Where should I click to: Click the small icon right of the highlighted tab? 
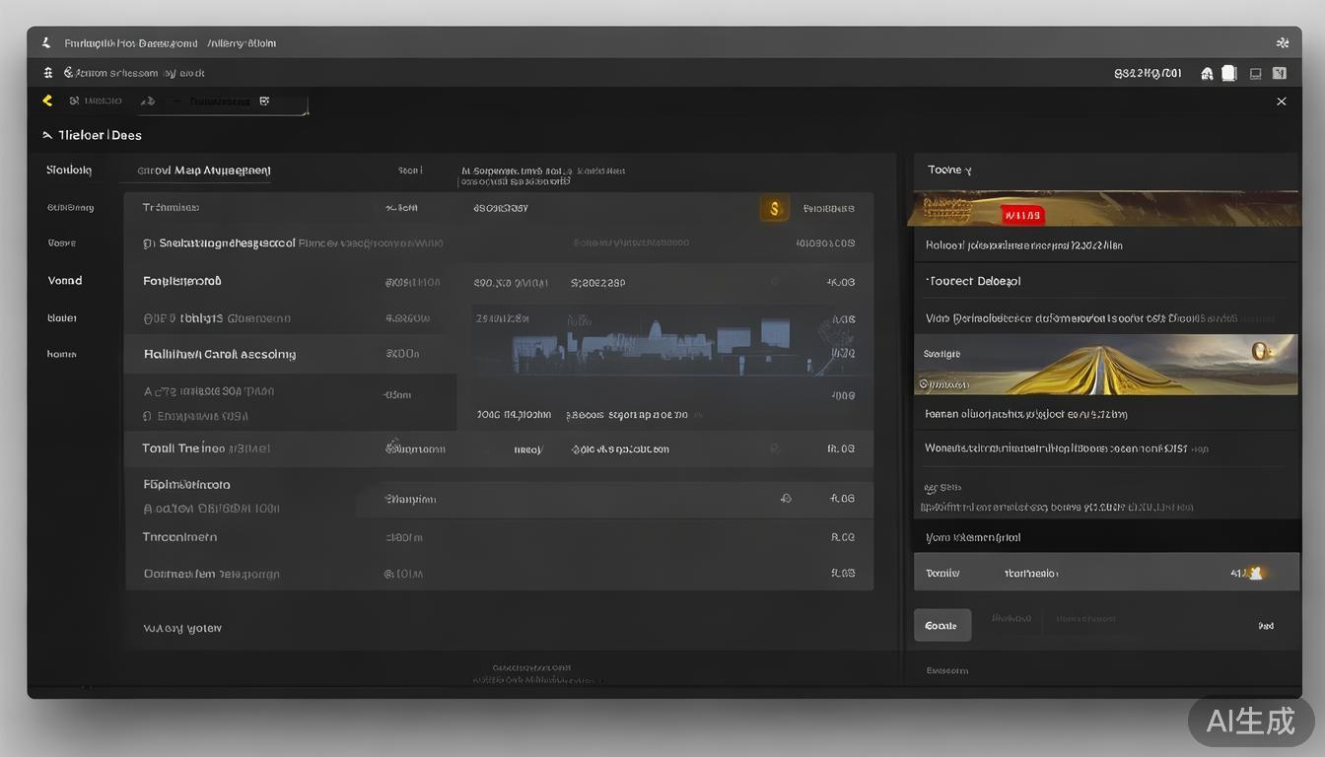pyautogui.click(x=264, y=101)
